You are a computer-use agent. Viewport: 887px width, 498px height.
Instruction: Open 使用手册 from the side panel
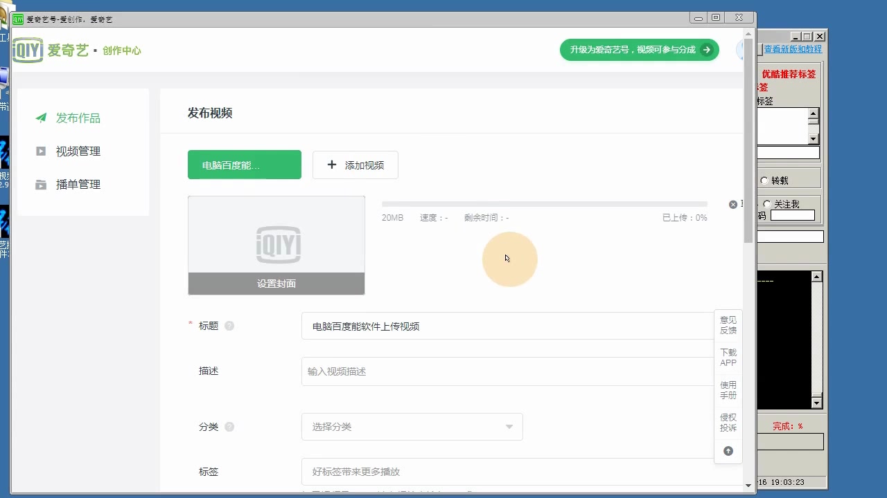click(x=728, y=389)
